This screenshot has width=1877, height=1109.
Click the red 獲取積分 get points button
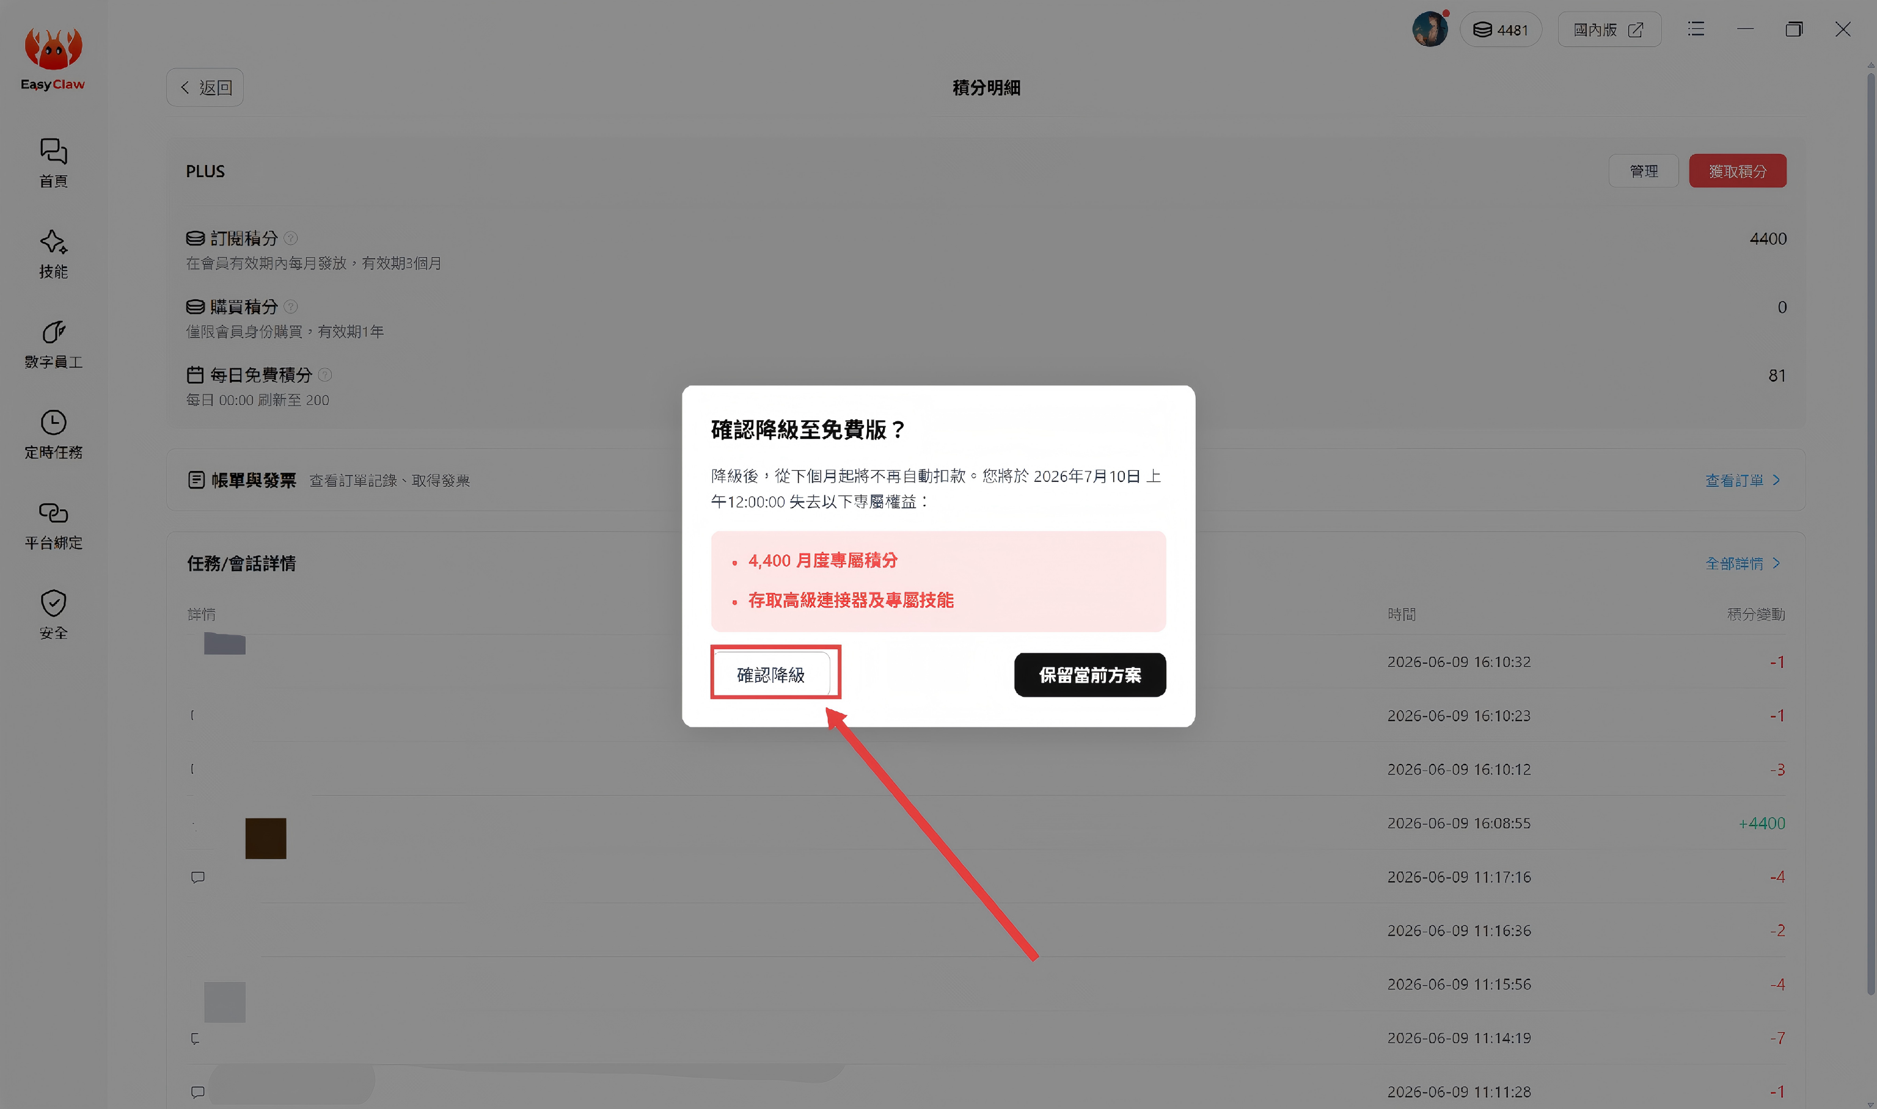(1737, 171)
